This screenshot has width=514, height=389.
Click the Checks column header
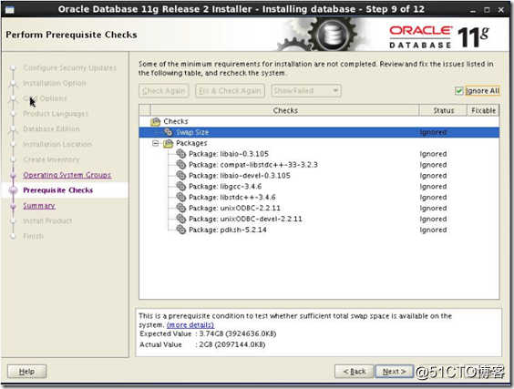pyautogui.click(x=285, y=110)
